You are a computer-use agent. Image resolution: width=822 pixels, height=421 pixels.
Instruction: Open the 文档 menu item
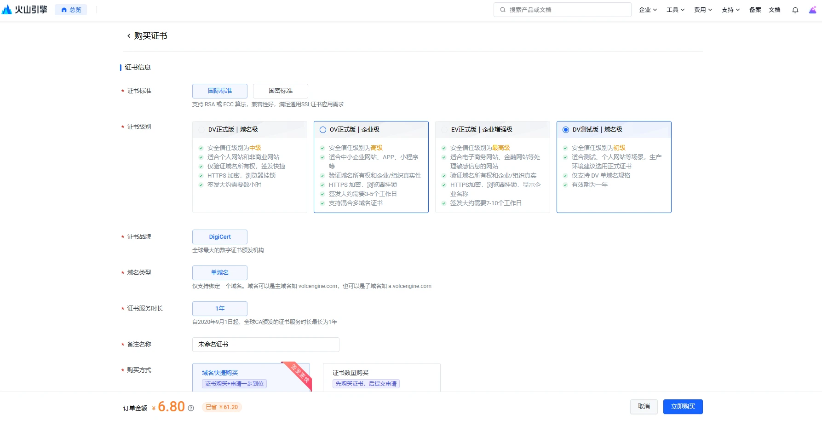pyautogui.click(x=775, y=10)
